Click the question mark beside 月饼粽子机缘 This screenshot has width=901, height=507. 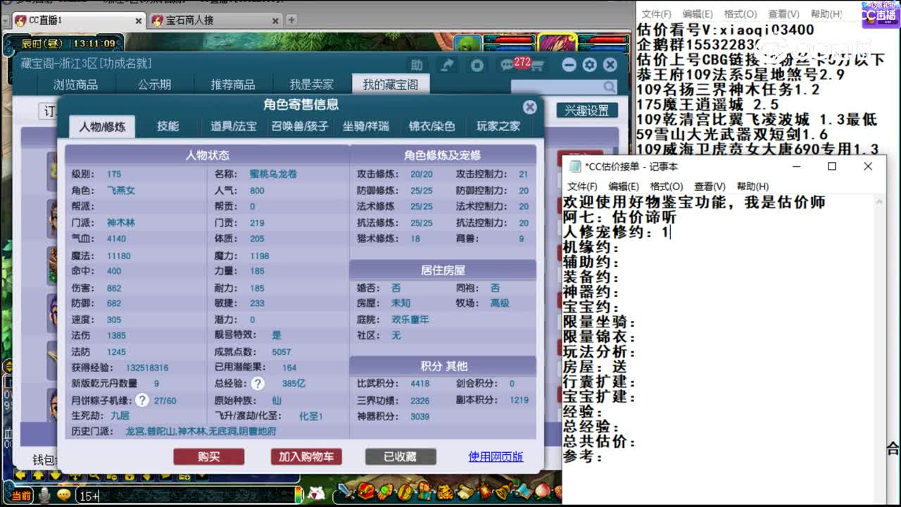[142, 400]
